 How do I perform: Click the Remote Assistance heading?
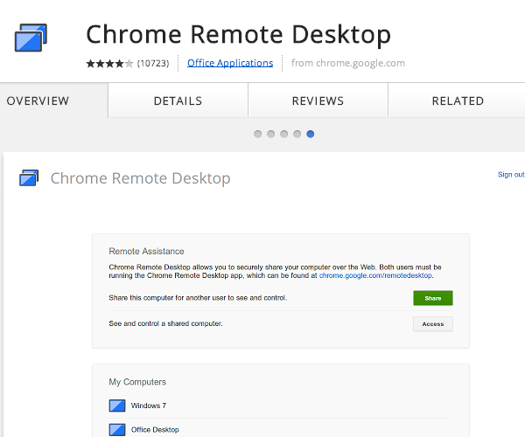(x=146, y=251)
